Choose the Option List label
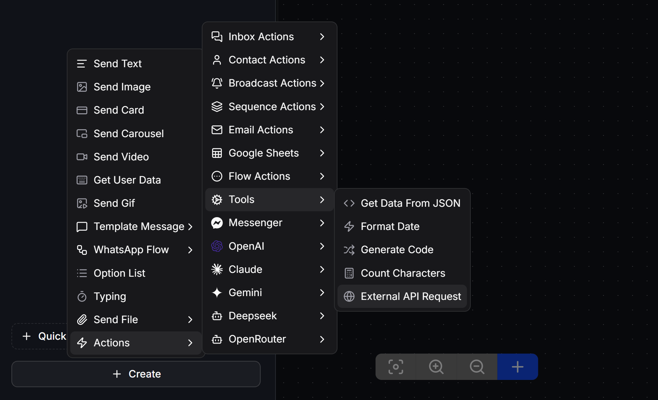The width and height of the screenshot is (658, 400). [x=119, y=273]
